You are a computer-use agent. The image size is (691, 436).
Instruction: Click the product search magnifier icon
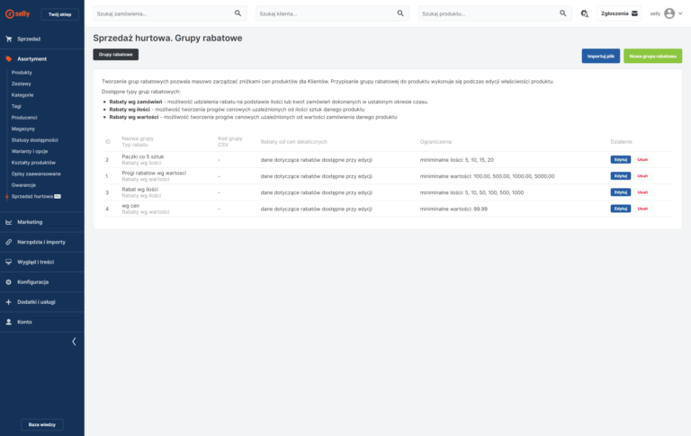point(563,13)
